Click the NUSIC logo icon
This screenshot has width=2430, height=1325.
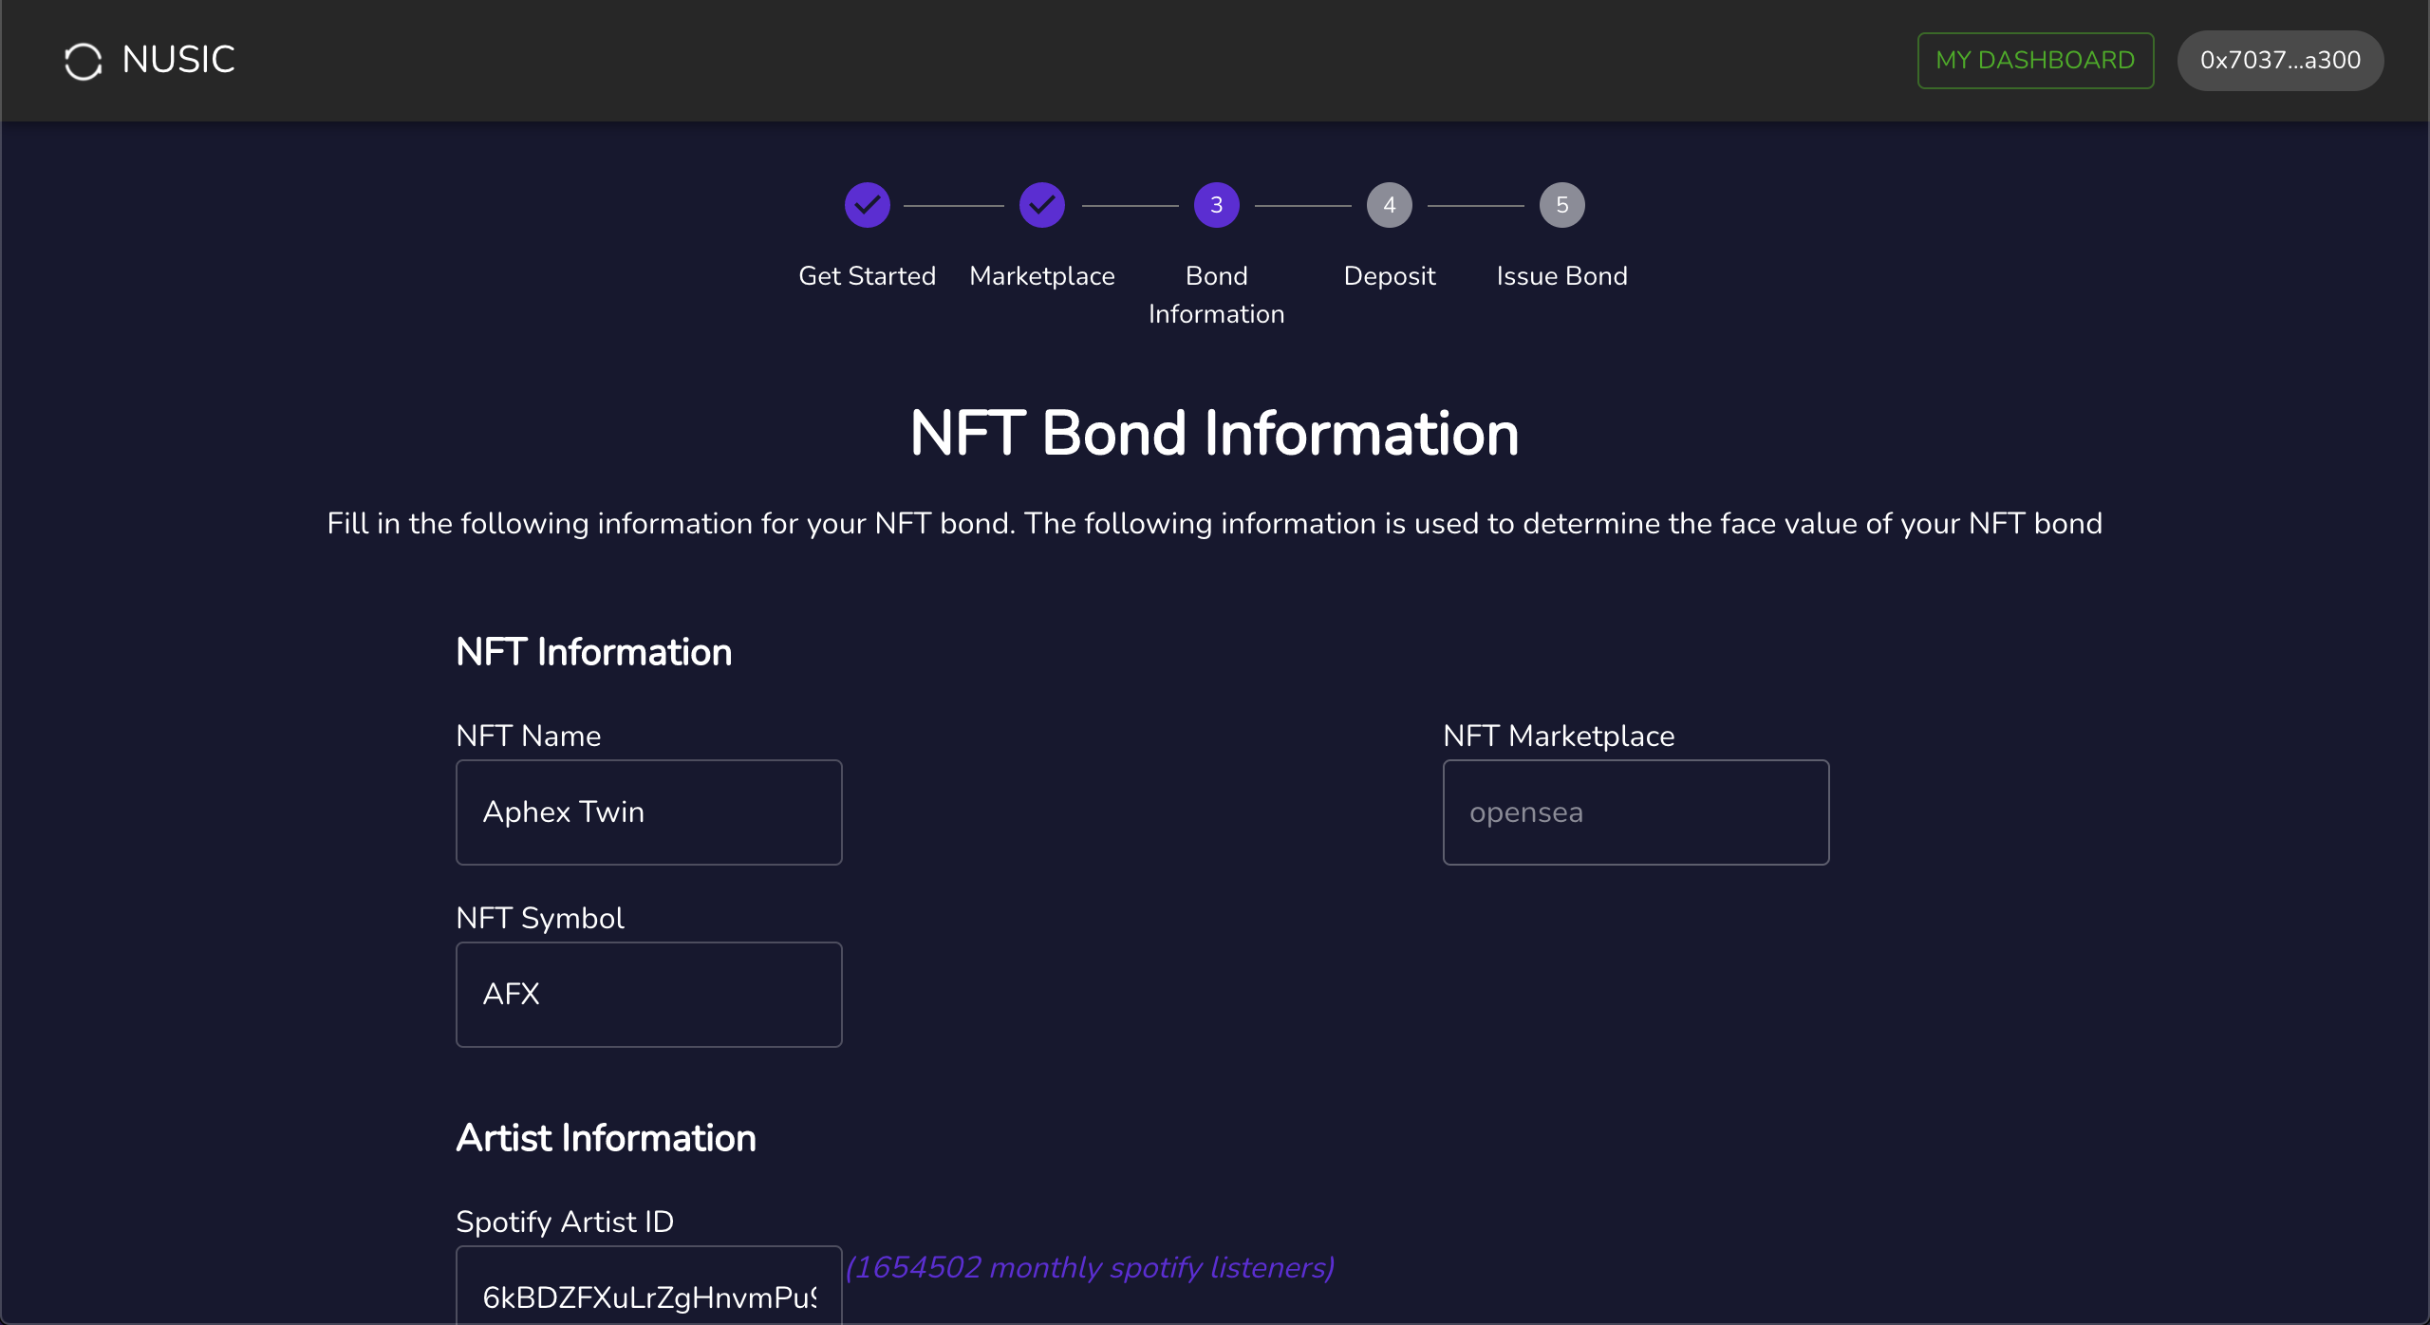pos(84,60)
